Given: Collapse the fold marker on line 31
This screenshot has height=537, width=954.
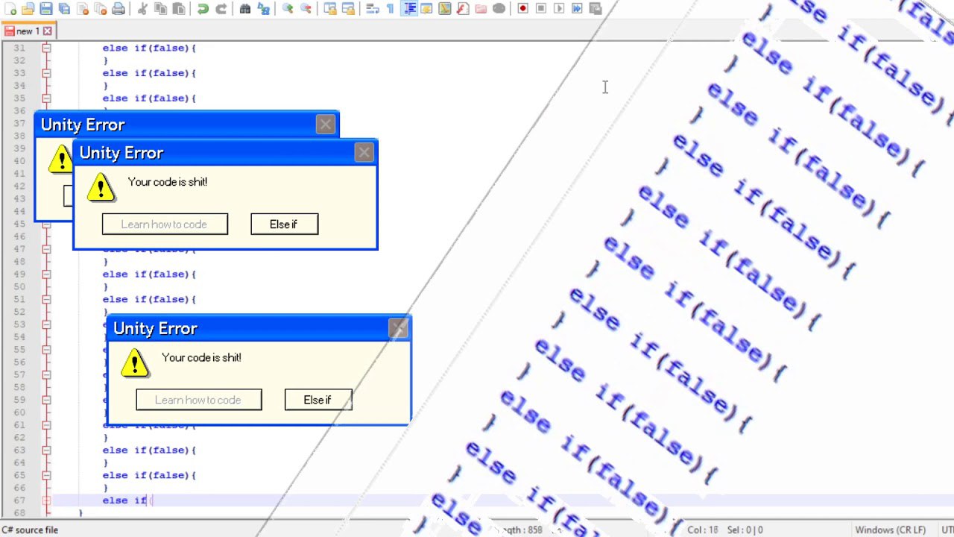Looking at the screenshot, I should point(46,48).
